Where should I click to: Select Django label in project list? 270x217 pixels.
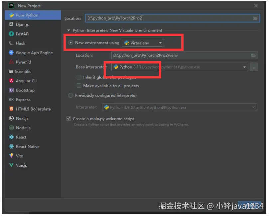point(23,25)
